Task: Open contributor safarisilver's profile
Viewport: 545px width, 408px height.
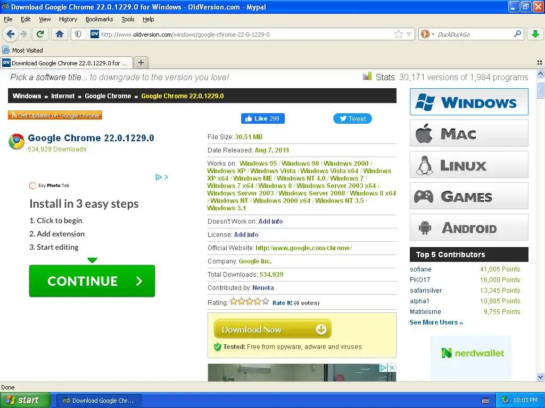Action: [426, 291]
